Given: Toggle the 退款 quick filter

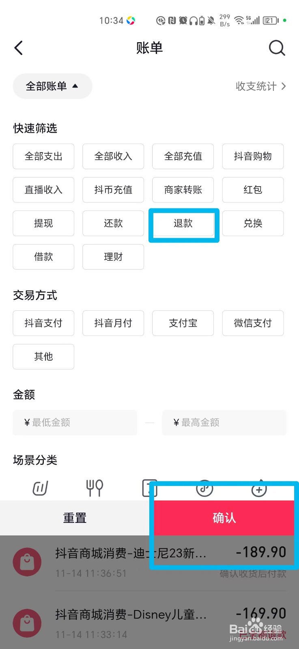Looking at the screenshot, I should pos(183,223).
